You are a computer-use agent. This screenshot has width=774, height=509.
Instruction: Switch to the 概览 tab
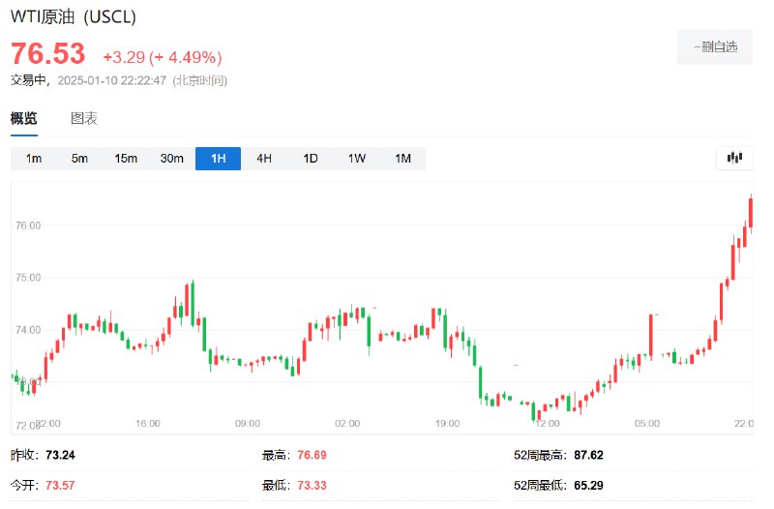click(x=23, y=118)
